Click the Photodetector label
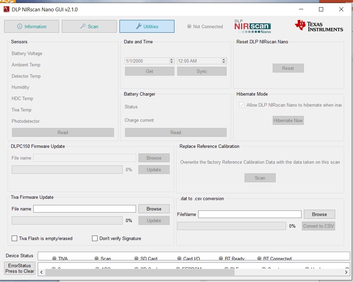353x282 pixels. pos(25,121)
